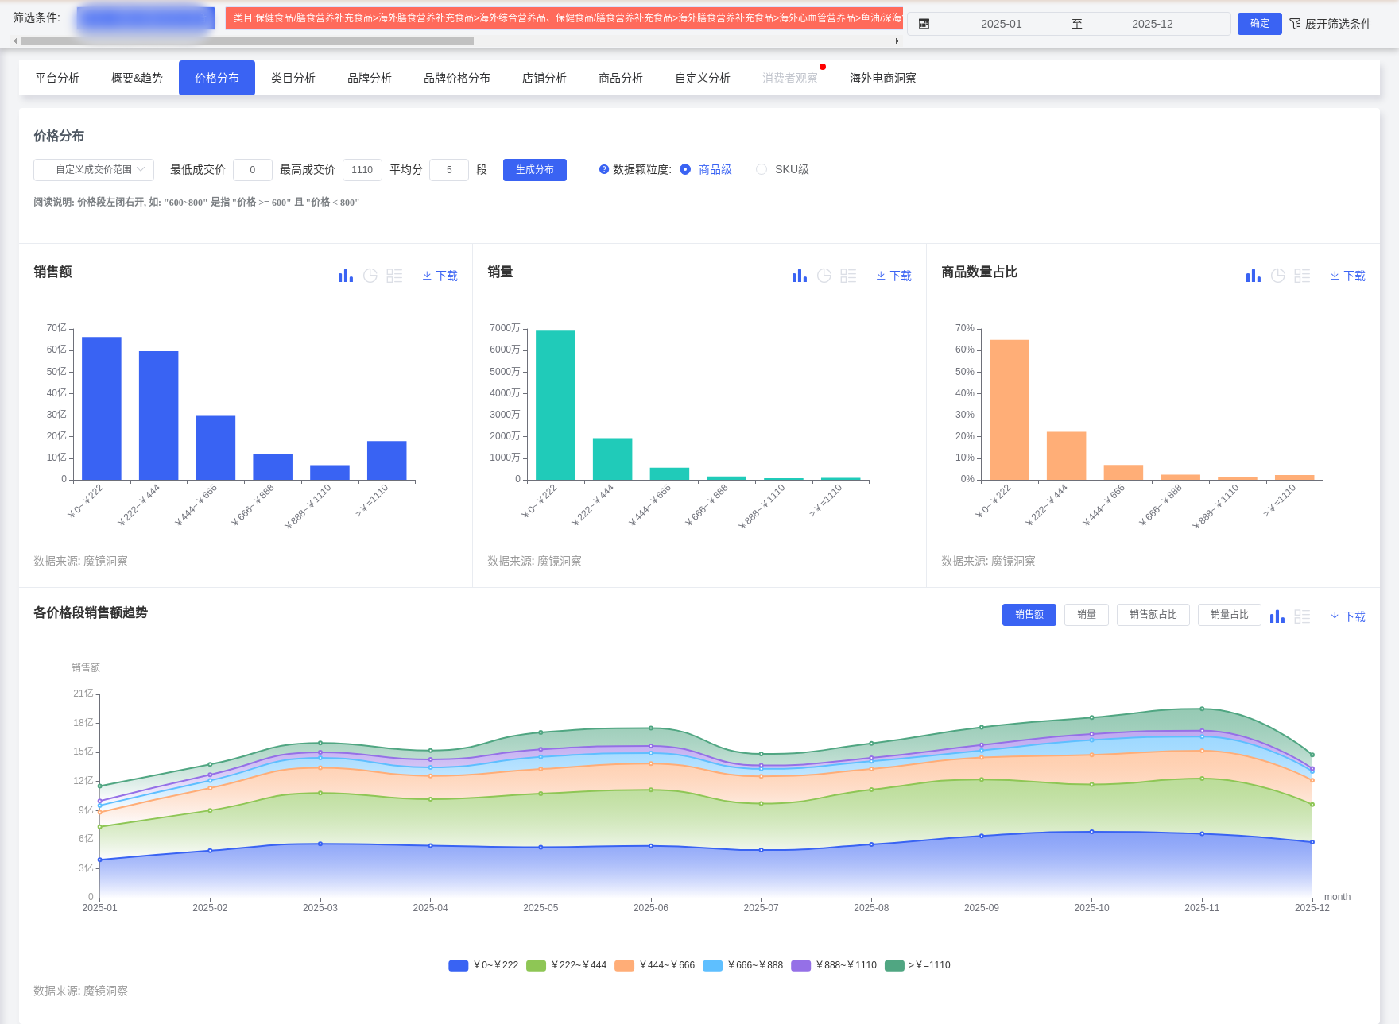This screenshot has width=1399, height=1024.
Task: Go to the 品牌分析 tab
Action: click(370, 78)
